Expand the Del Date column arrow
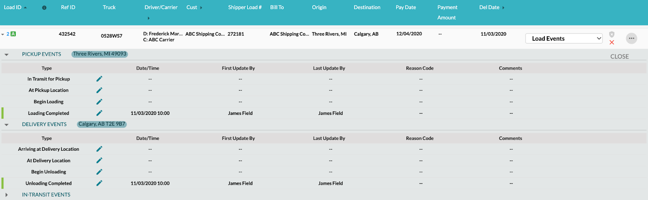The height and width of the screenshot is (200, 648). tap(503, 8)
